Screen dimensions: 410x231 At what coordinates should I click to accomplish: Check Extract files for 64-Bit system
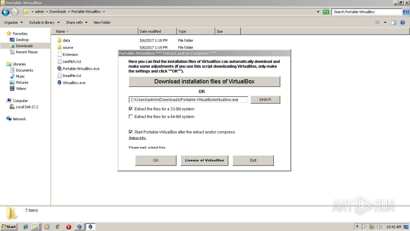[131, 117]
